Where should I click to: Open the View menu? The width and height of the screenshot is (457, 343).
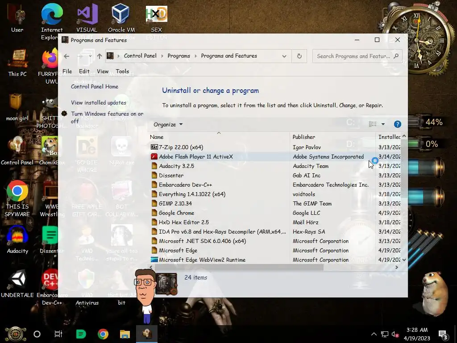point(103,71)
